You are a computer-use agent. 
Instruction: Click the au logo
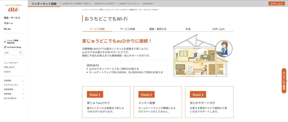[x=13, y=9]
